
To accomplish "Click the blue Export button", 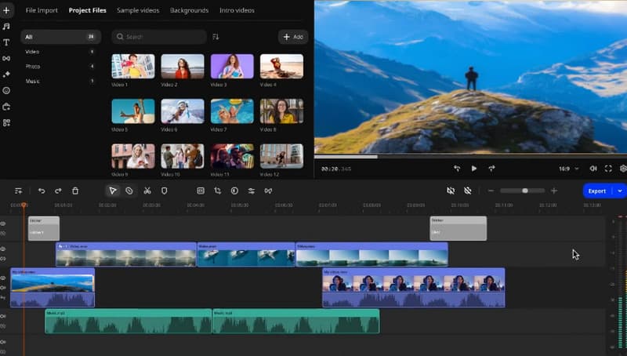I will click(x=597, y=191).
